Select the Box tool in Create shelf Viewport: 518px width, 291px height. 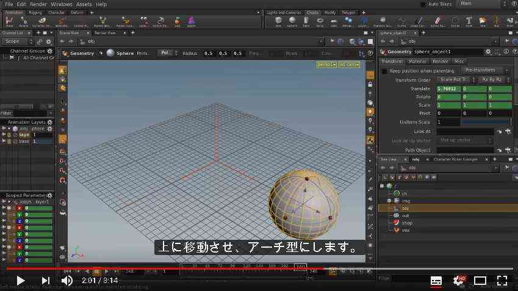(x=278, y=21)
